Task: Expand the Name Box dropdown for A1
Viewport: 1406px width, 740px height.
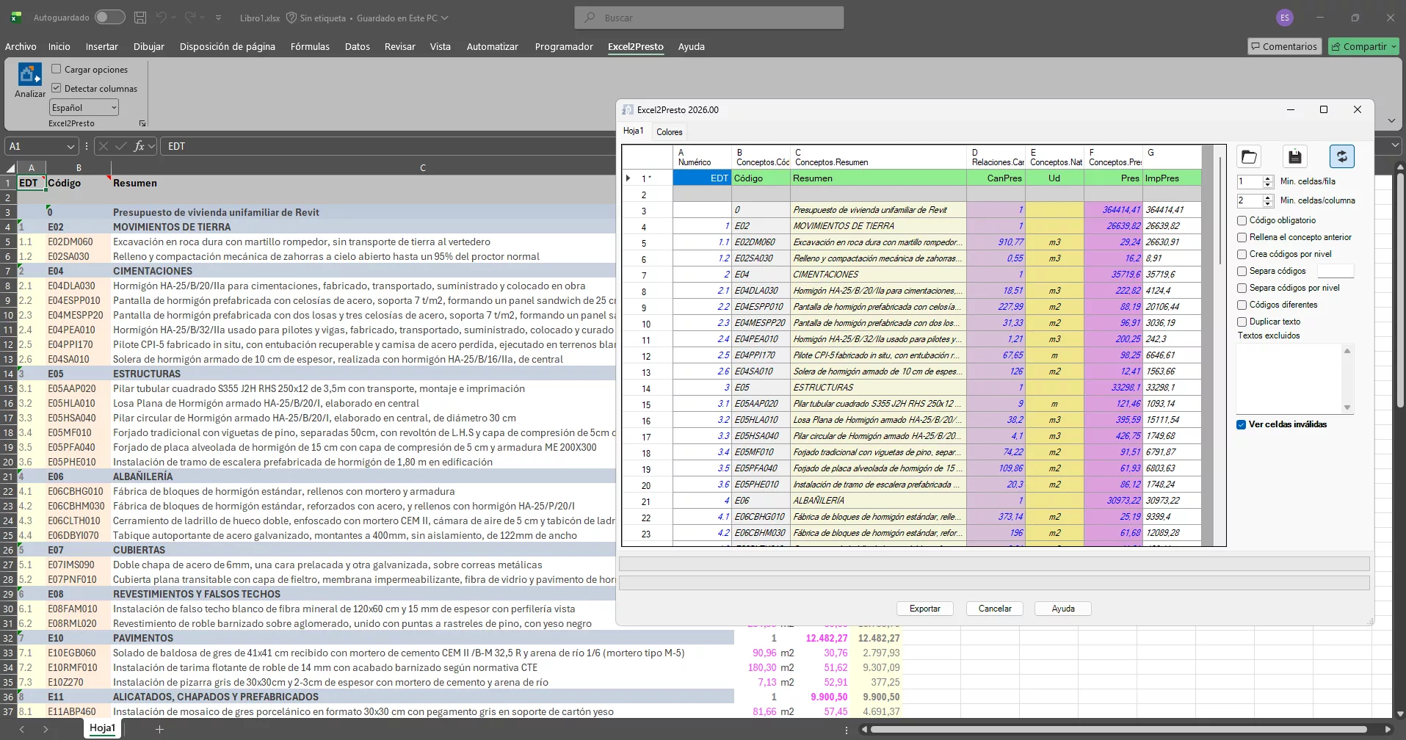Action: (x=70, y=146)
